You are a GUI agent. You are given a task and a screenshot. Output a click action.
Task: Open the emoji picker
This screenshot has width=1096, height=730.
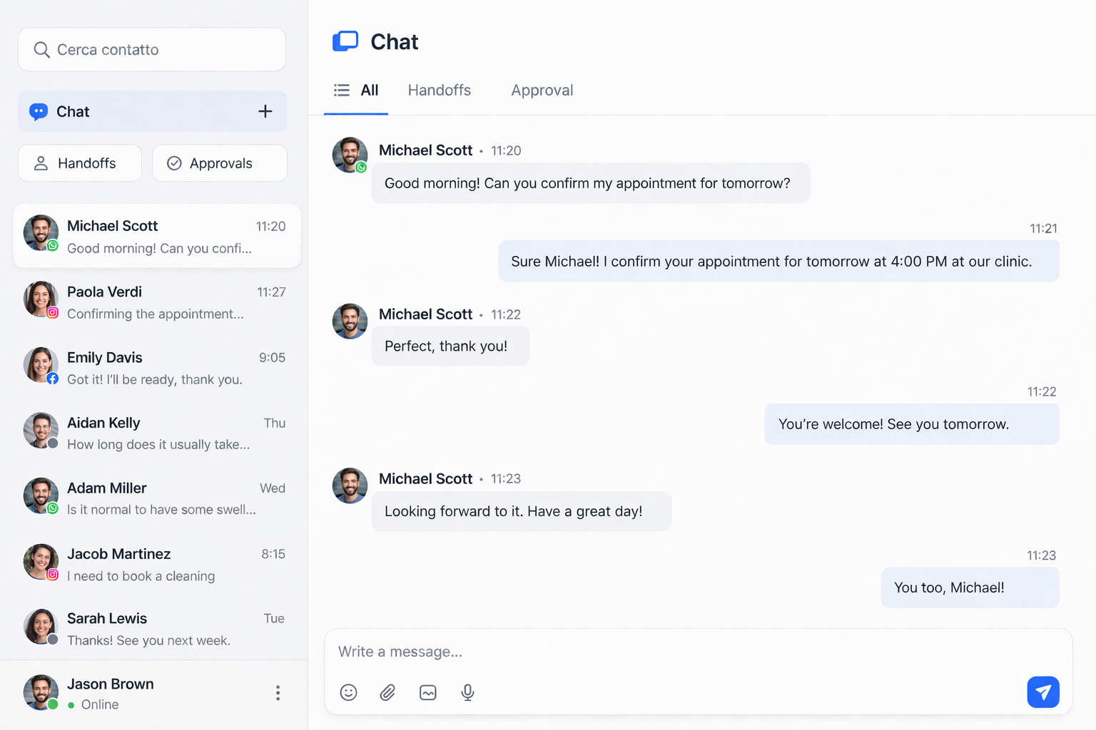click(349, 692)
